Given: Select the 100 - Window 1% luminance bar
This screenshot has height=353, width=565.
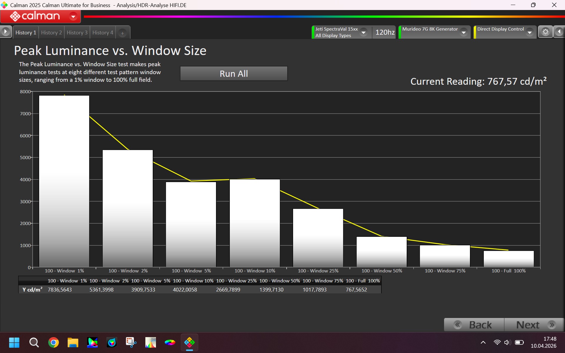Looking at the screenshot, I should [64, 181].
